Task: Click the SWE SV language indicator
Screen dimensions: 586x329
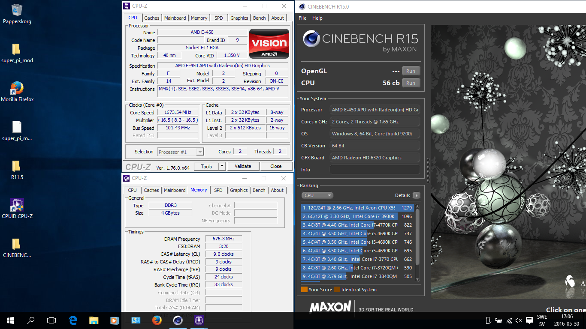Action: click(x=542, y=320)
